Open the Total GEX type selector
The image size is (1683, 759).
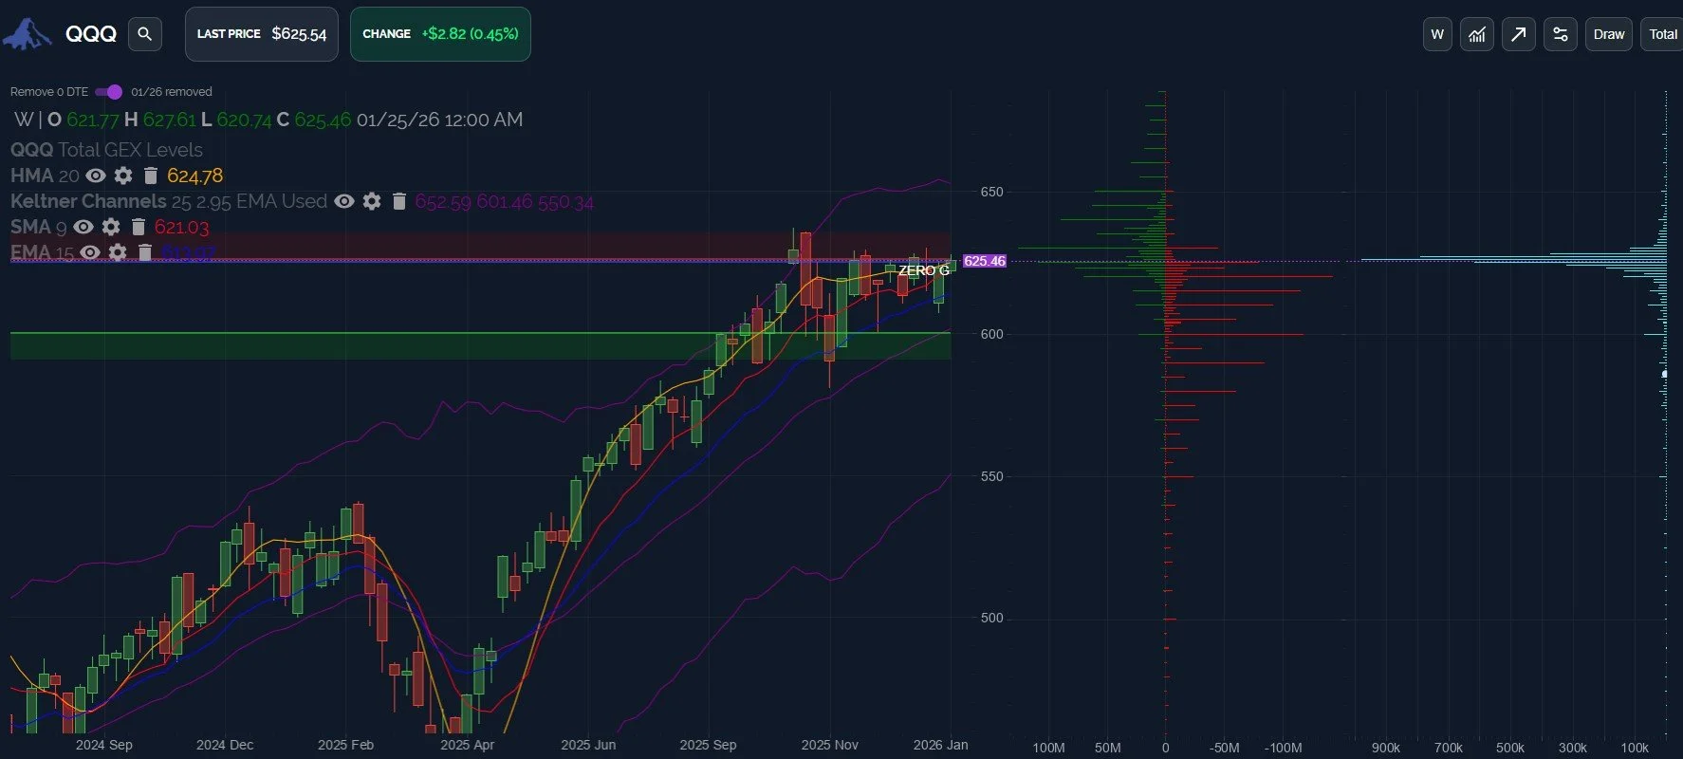[1662, 34]
